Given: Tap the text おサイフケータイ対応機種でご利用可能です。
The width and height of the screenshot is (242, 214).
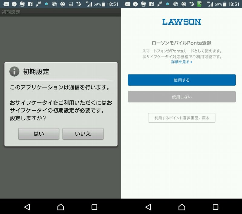Looking at the screenshot, I should [182, 57].
